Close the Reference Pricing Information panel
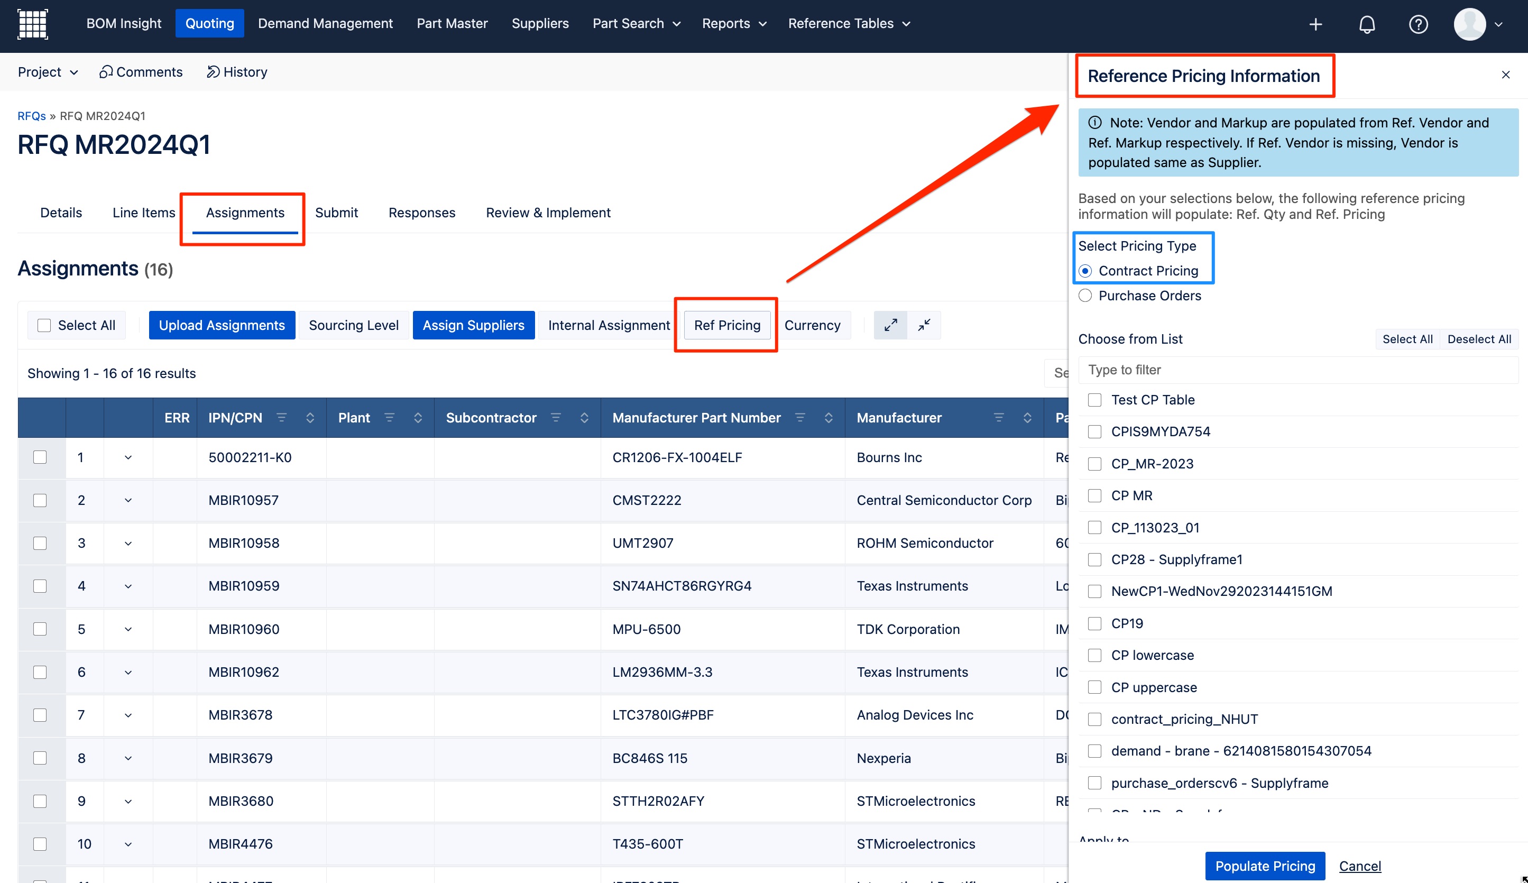 point(1506,75)
